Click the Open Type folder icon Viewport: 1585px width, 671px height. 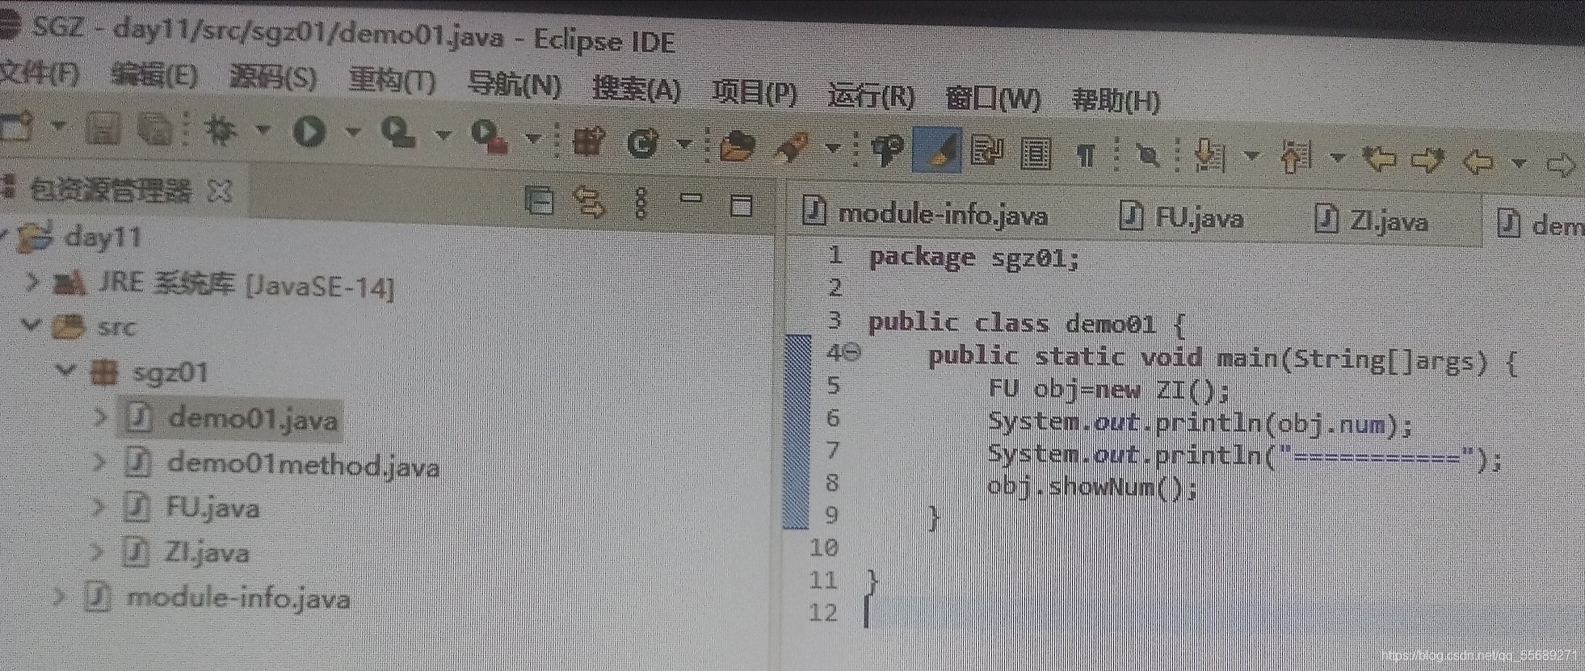coord(736,147)
